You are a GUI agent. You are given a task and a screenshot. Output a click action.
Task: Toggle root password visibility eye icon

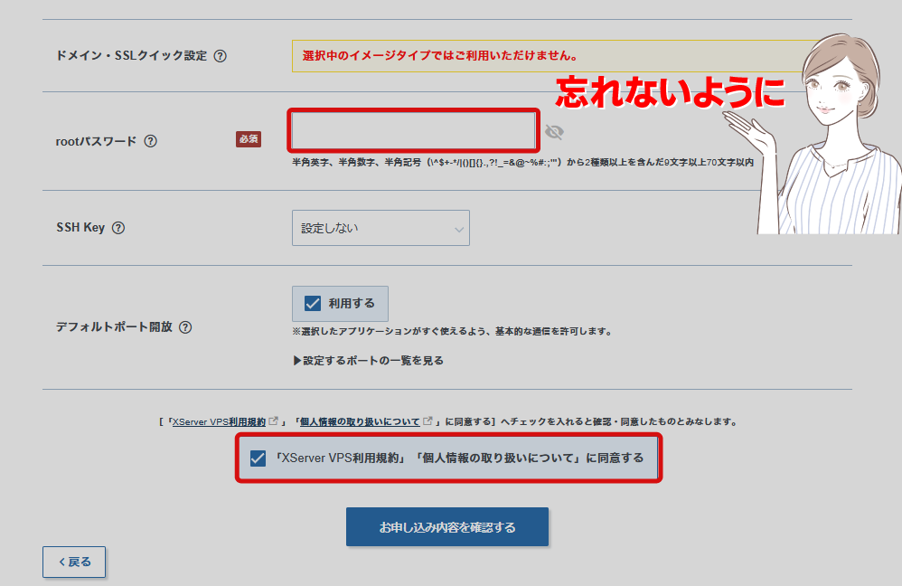(x=554, y=133)
